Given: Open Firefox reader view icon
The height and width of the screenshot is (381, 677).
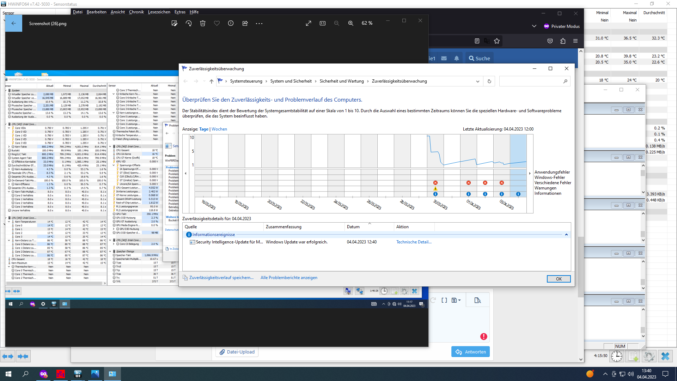Looking at the screenshot, I should 477,41.
